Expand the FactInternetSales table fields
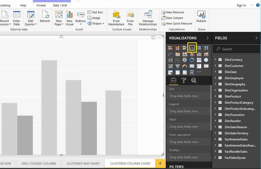The height and width of the screenshot is (169, 261). coord(216,139)
